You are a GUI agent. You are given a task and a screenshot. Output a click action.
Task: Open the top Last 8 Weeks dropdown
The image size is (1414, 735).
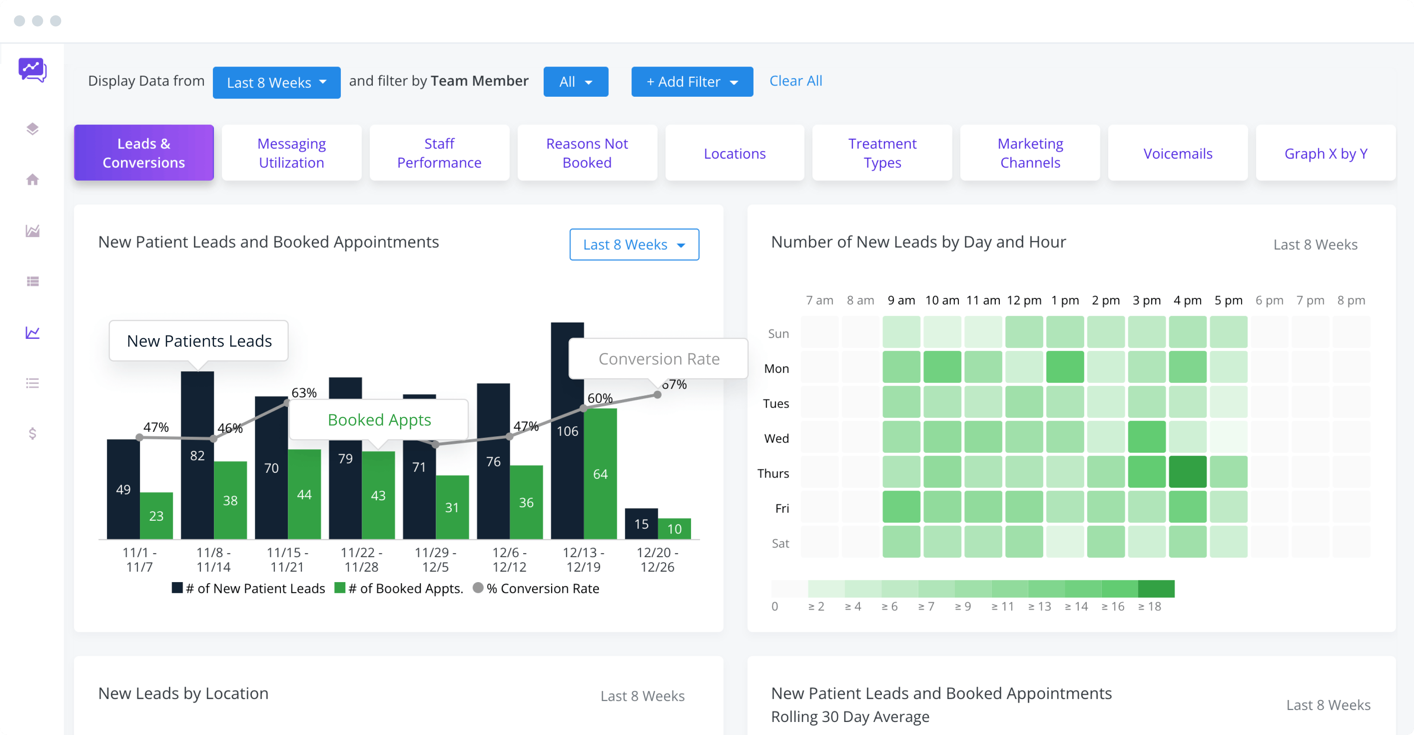pos(276,83)
